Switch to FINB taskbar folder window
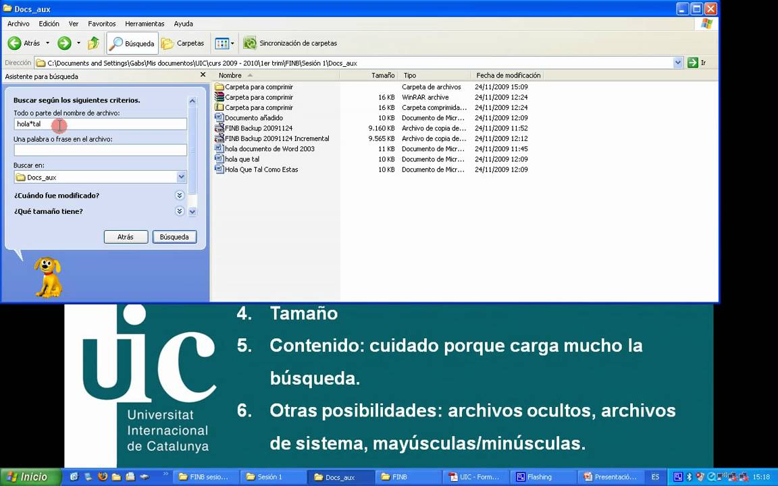Screen dimensions: 778x486 [x=407, y=477]
